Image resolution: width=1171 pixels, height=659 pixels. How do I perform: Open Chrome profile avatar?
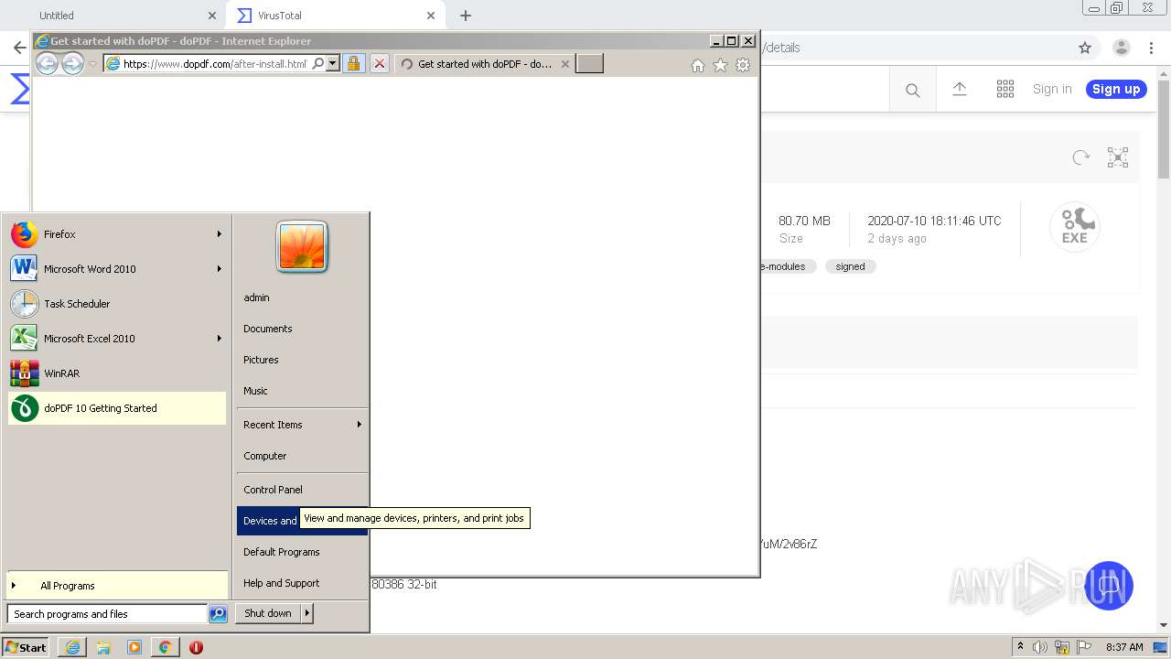[1121, 48]
